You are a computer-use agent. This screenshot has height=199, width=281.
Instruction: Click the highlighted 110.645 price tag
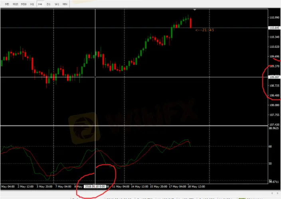click(x=274, y=28)
